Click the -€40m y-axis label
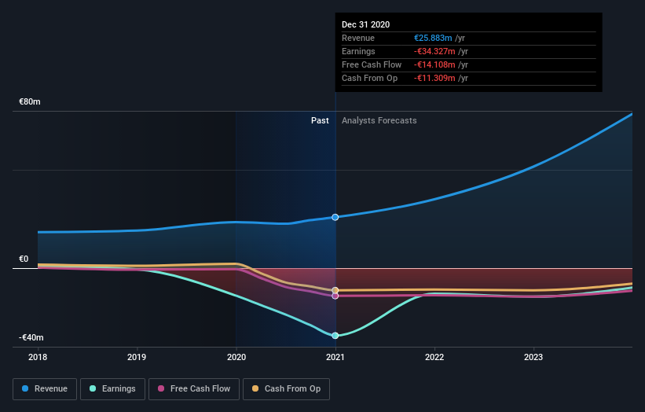The height and width of the screenshot is (412, 645). pos(31,337)
